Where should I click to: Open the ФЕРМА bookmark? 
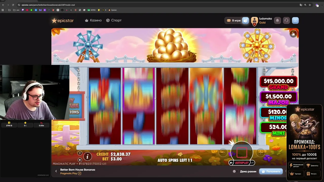click(x=92, y=10)
